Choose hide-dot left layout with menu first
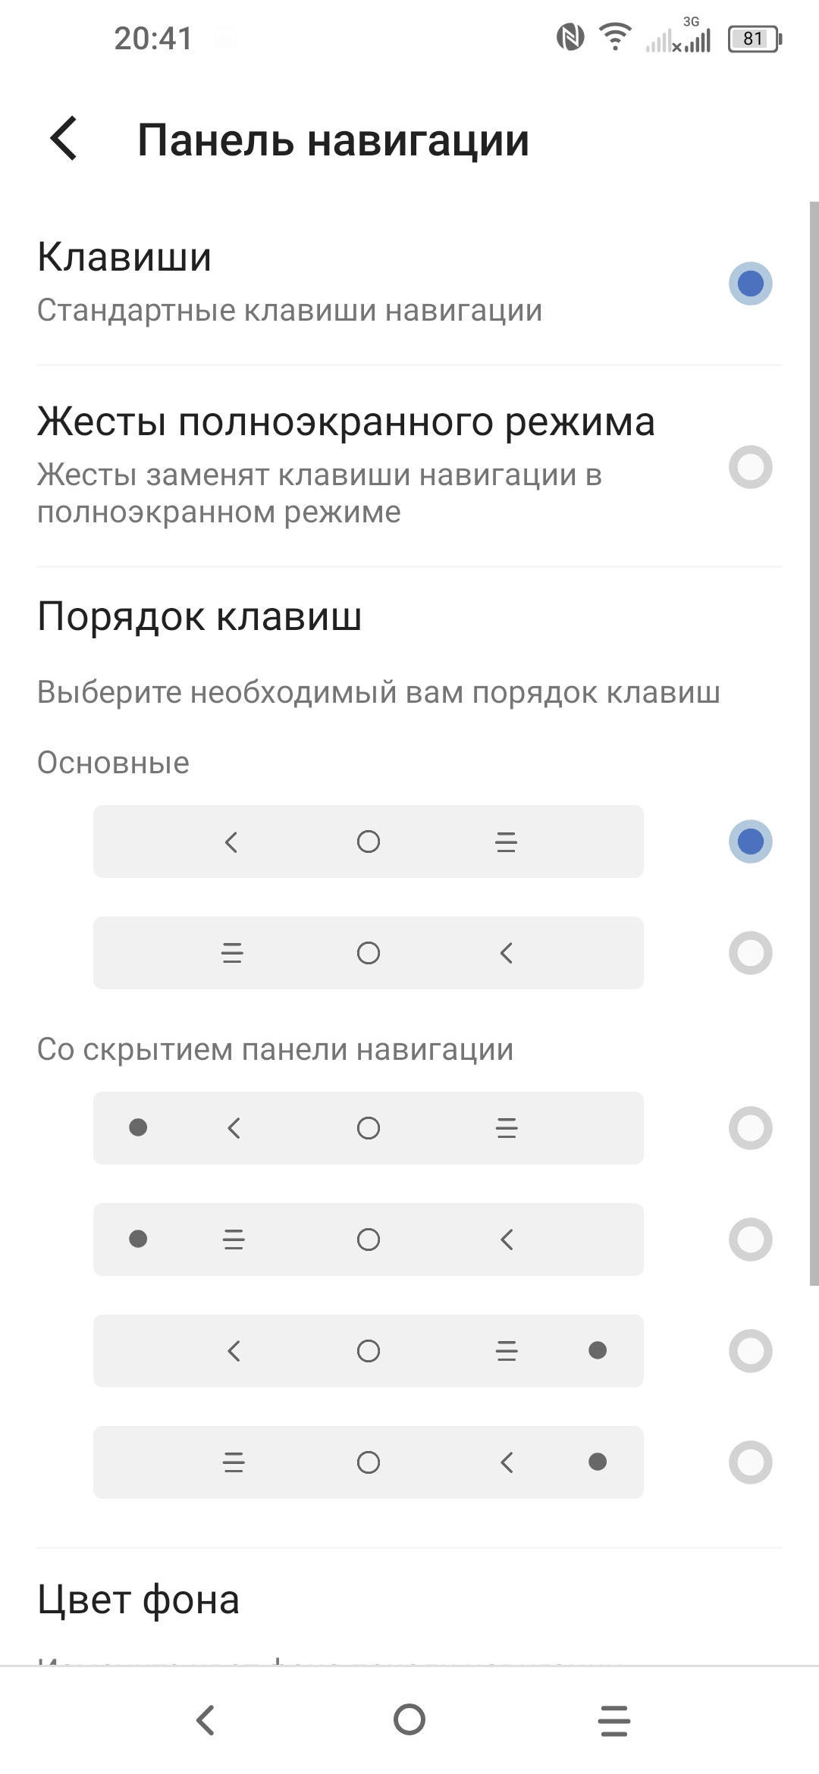 click(750, 1240)
